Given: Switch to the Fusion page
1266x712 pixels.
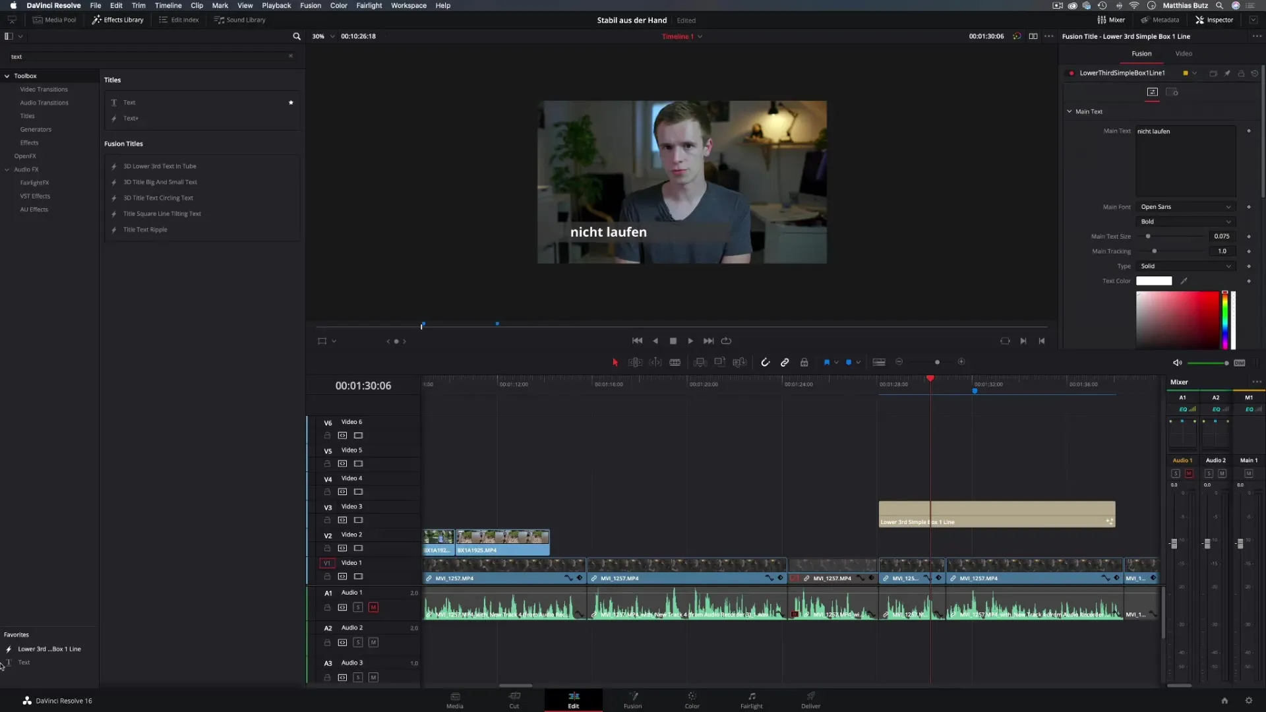Looking at the screenshot, I should (x=632, y=700).
